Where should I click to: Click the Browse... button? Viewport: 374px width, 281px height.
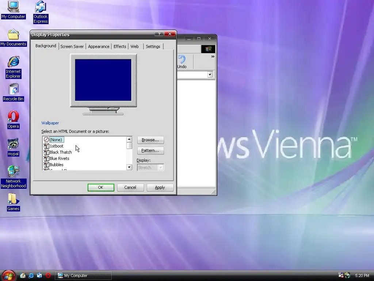tap(150, 140)
